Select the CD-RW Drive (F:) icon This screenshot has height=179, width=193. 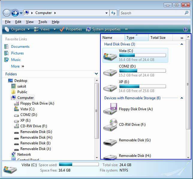click(110, 125)
